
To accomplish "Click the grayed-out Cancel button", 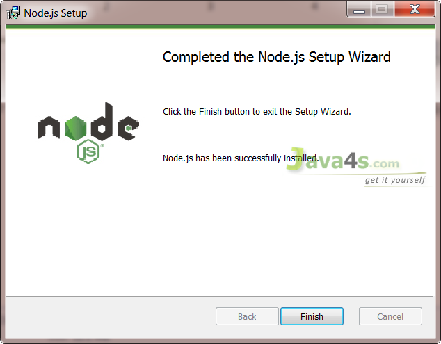I will (x=390, y=316).
